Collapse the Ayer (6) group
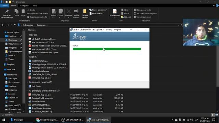The image size is (219, 123). (x=27, y=57)
